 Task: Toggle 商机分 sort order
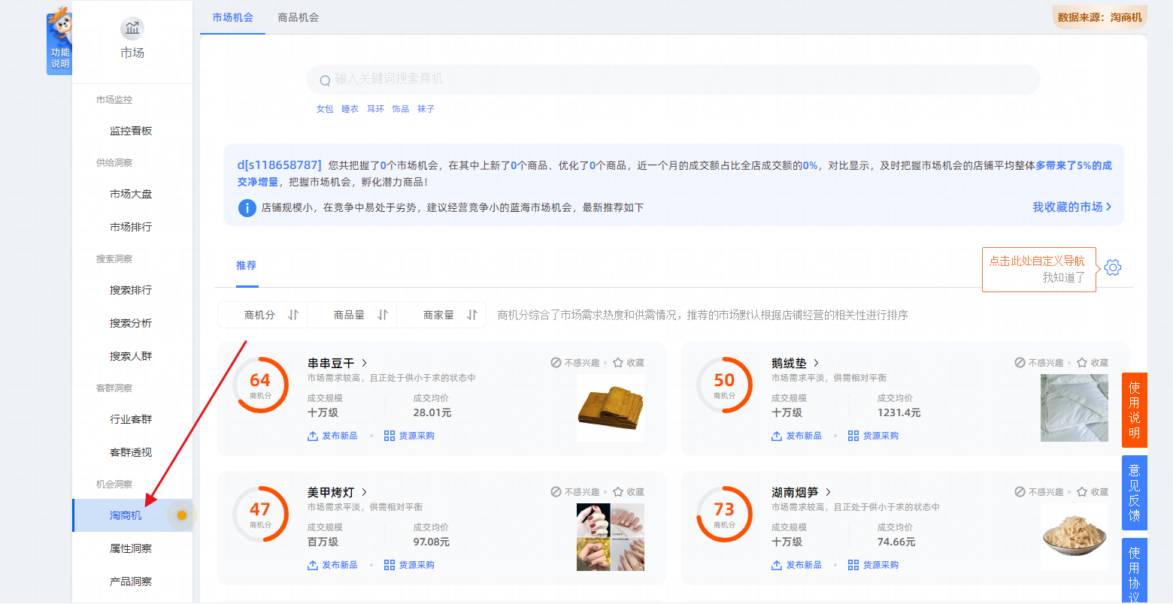[x=293, y=315]
